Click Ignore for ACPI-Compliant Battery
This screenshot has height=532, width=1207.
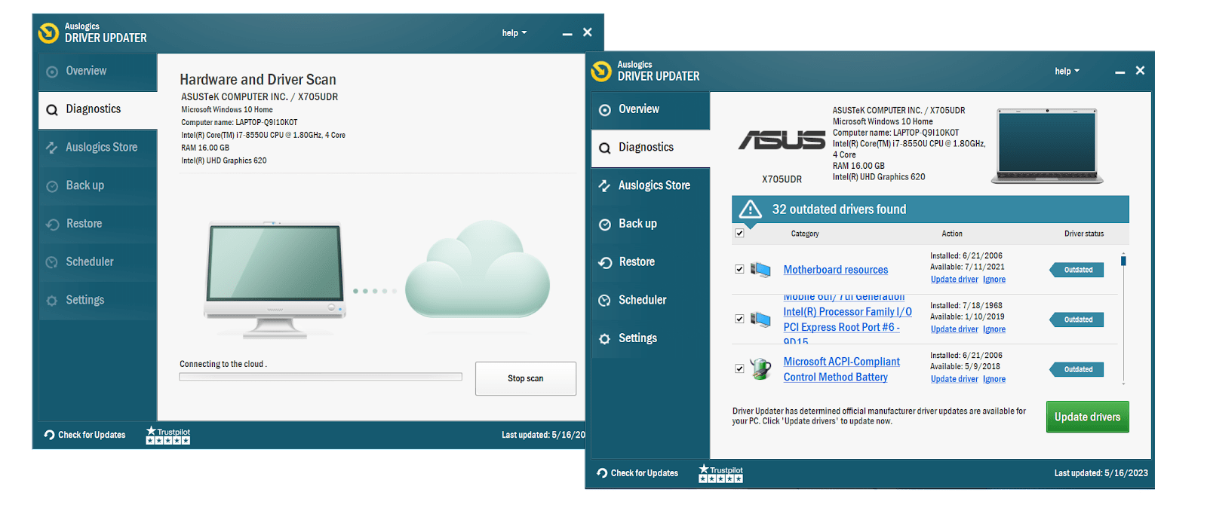(x=994, y=379)
